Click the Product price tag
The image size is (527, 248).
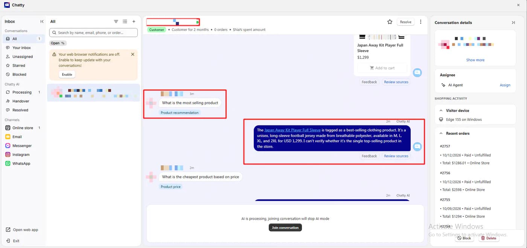point(171,187)
